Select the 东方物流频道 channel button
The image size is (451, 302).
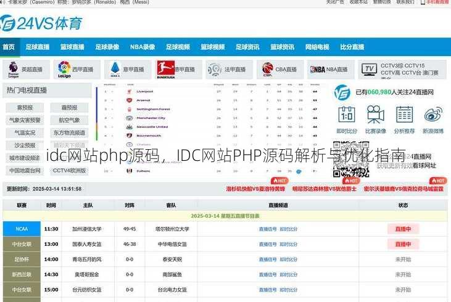coord(69,133)
